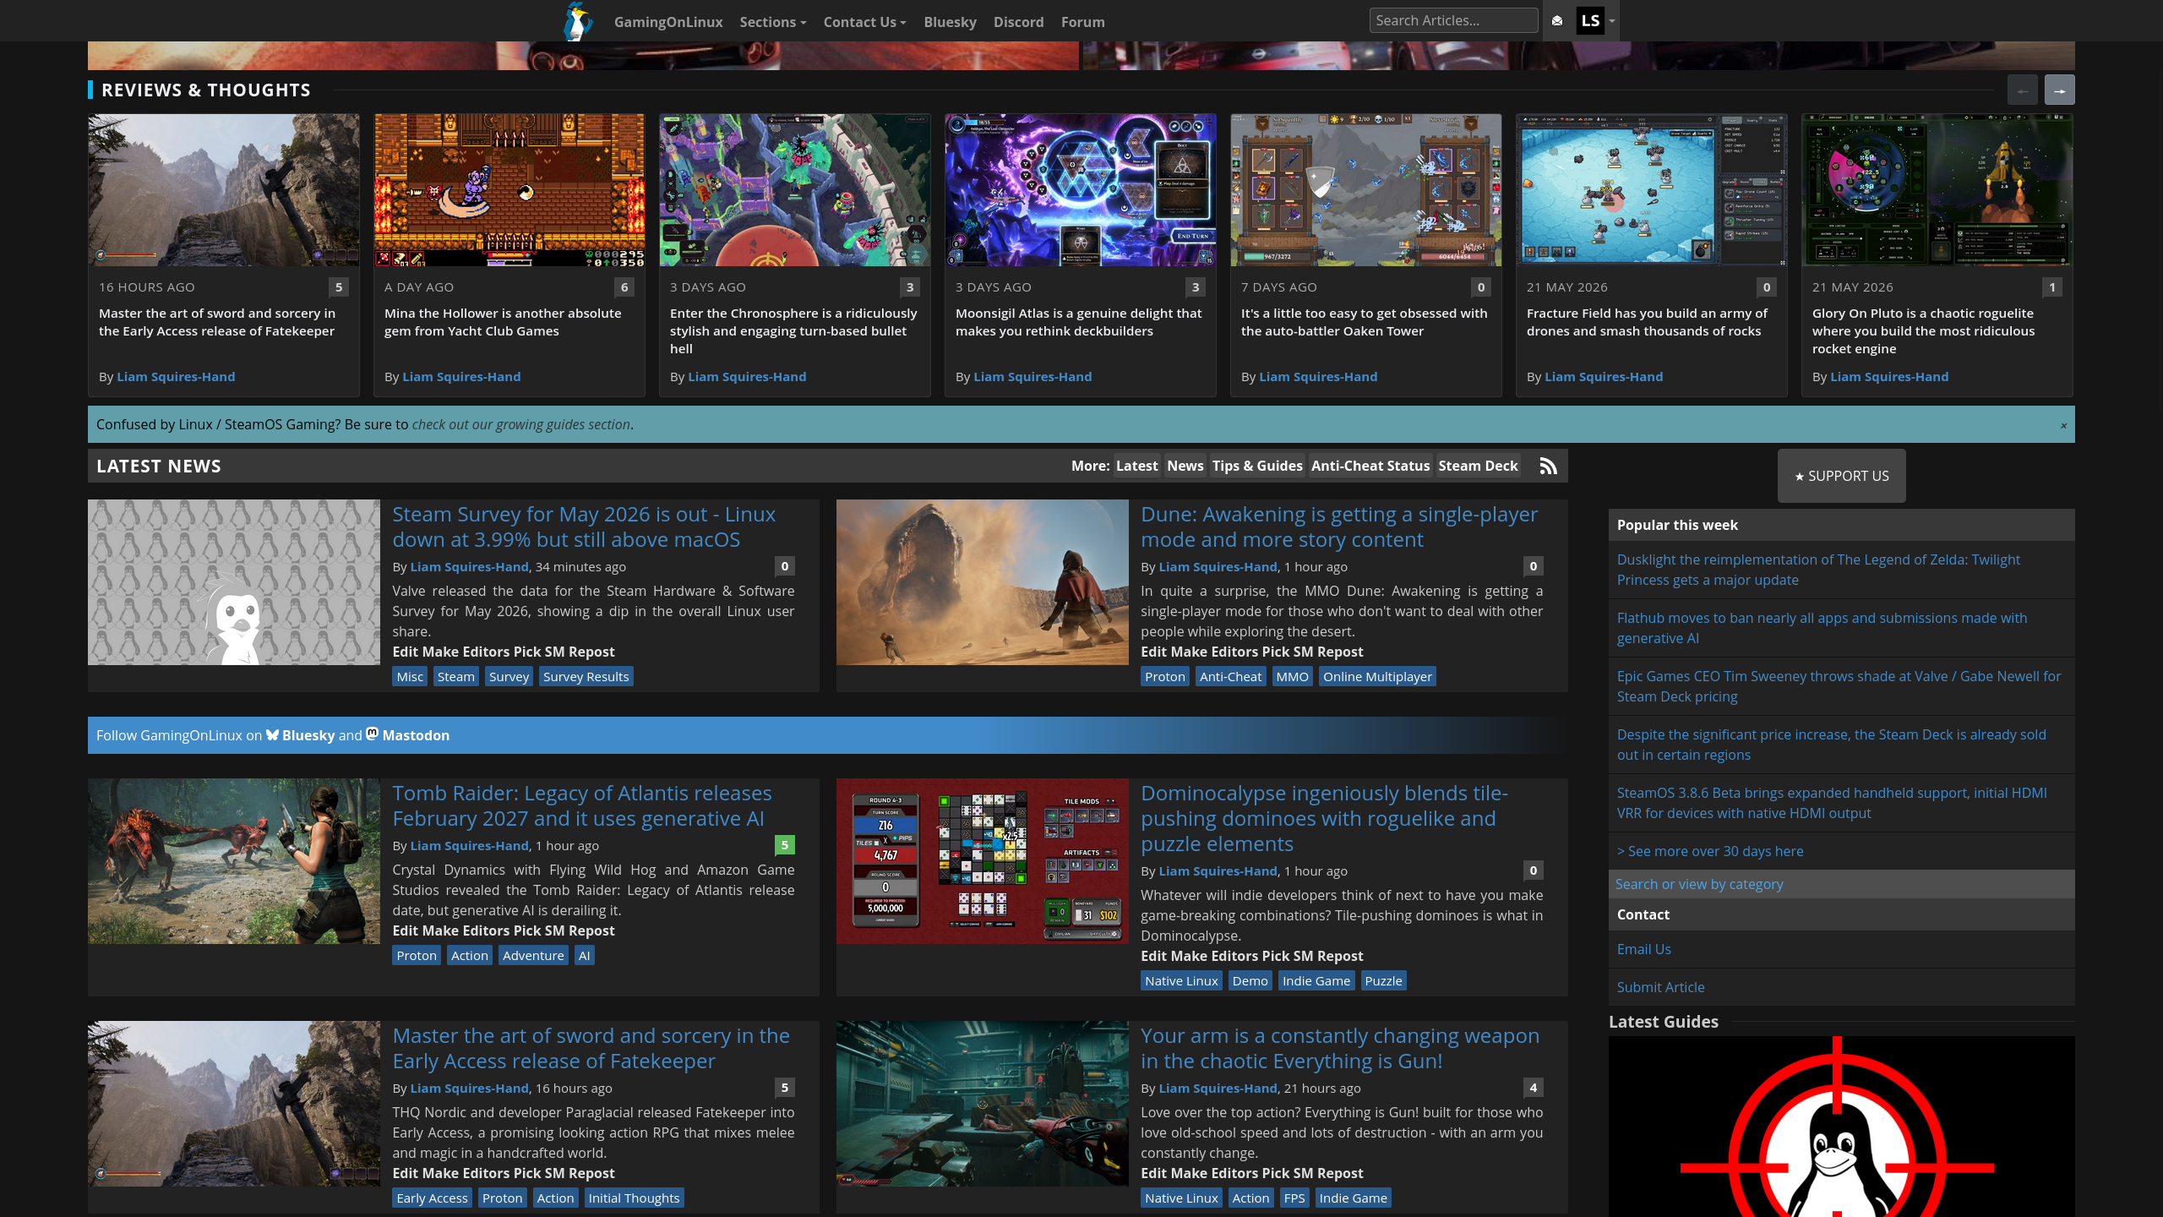This screenshot has height=1217, width=2163.
Task: Click the Dominocalypse article thumbnail
Action: click(982, 861)
